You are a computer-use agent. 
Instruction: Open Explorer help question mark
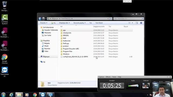tap(141, 23)
